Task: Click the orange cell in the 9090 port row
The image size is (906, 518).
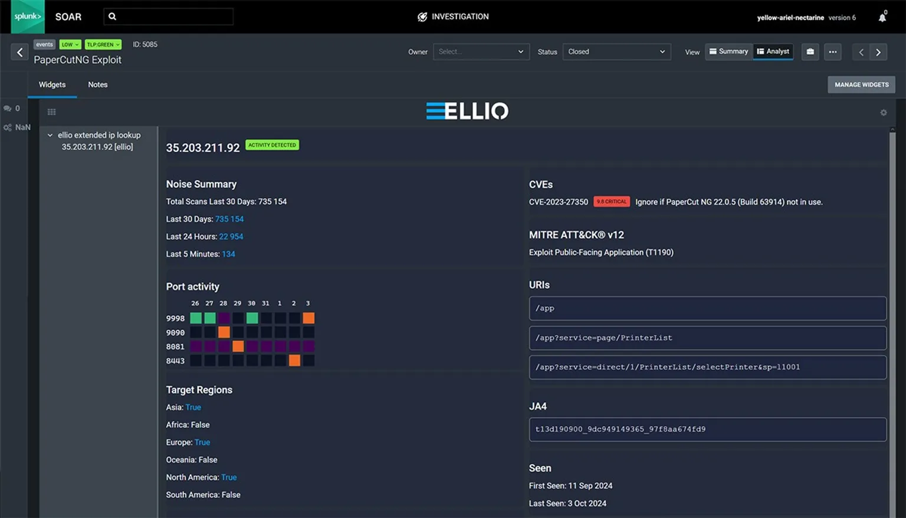Action: pyautogui.click(x=224, y=332)
